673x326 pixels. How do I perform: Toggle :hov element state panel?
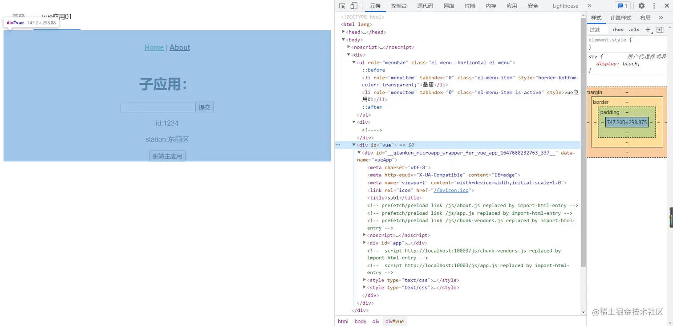pyautogui.click(x=618, y=30)
